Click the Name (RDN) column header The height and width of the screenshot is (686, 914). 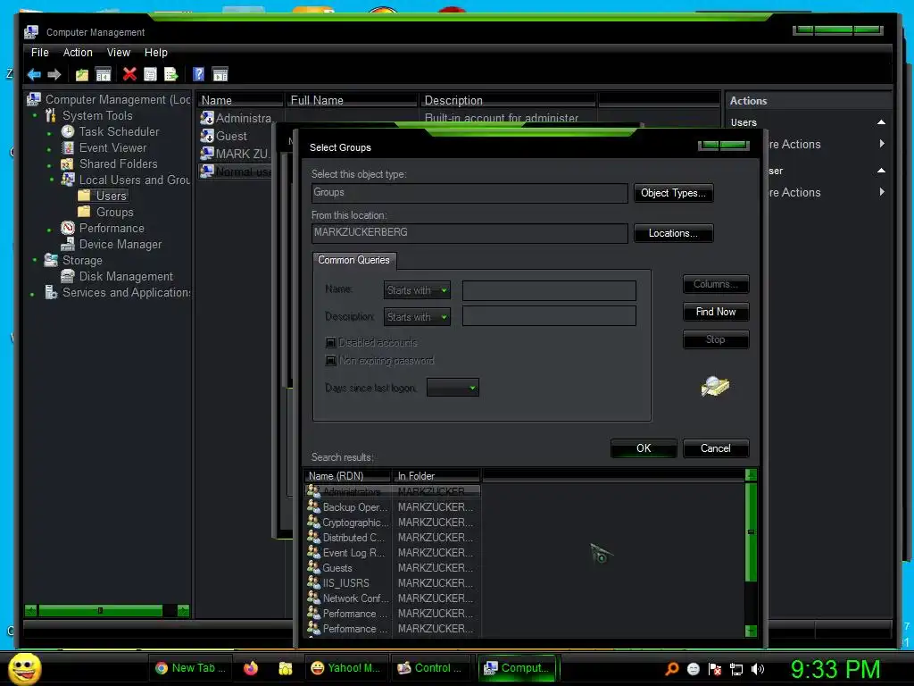pos(347,476)
